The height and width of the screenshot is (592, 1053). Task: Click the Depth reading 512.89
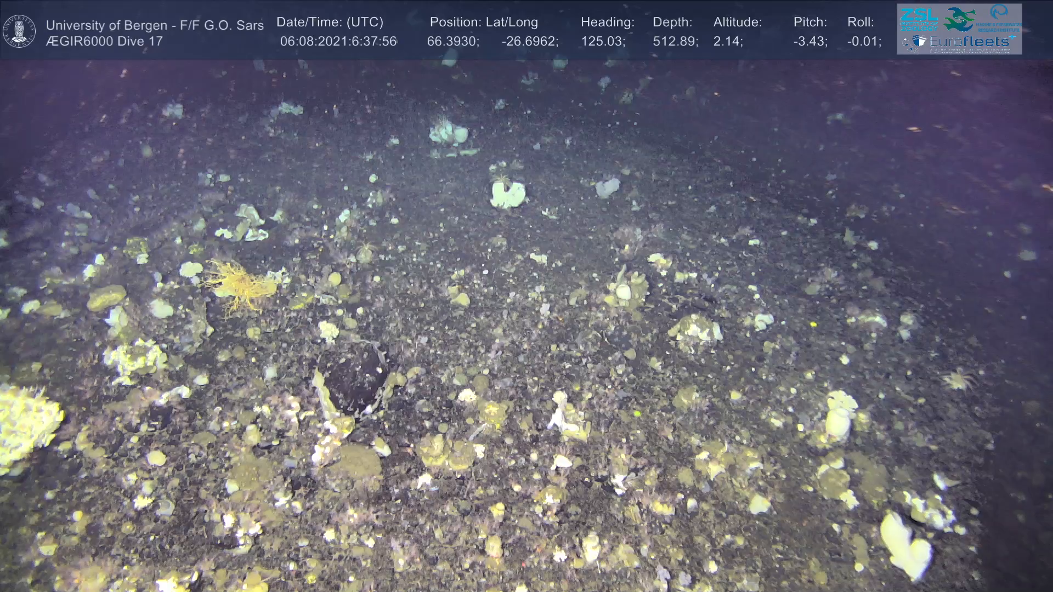[675, 42]
